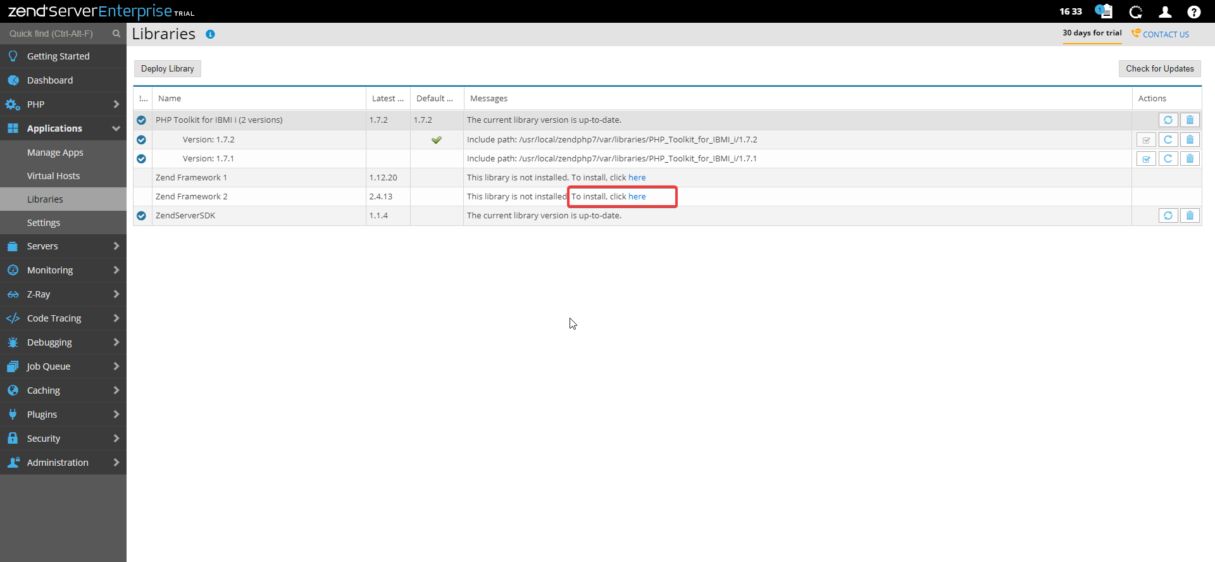The width and height of the screenshot is (1215, 562).
Task: Delete the PHP Toolkit for IBMI library
Action: pyautogui.click(x=1190, y=120)
